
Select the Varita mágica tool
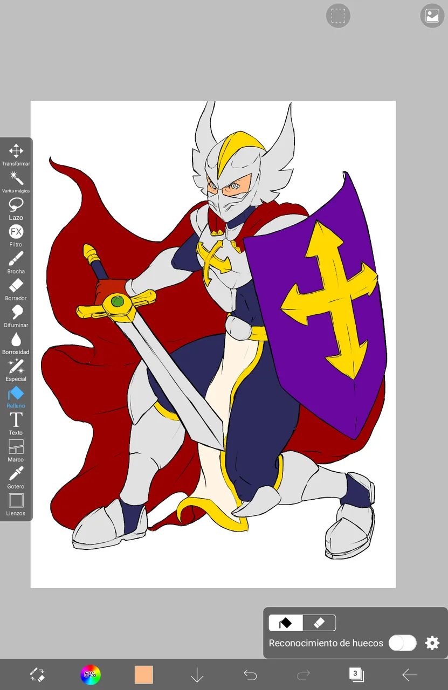point(16,182)
